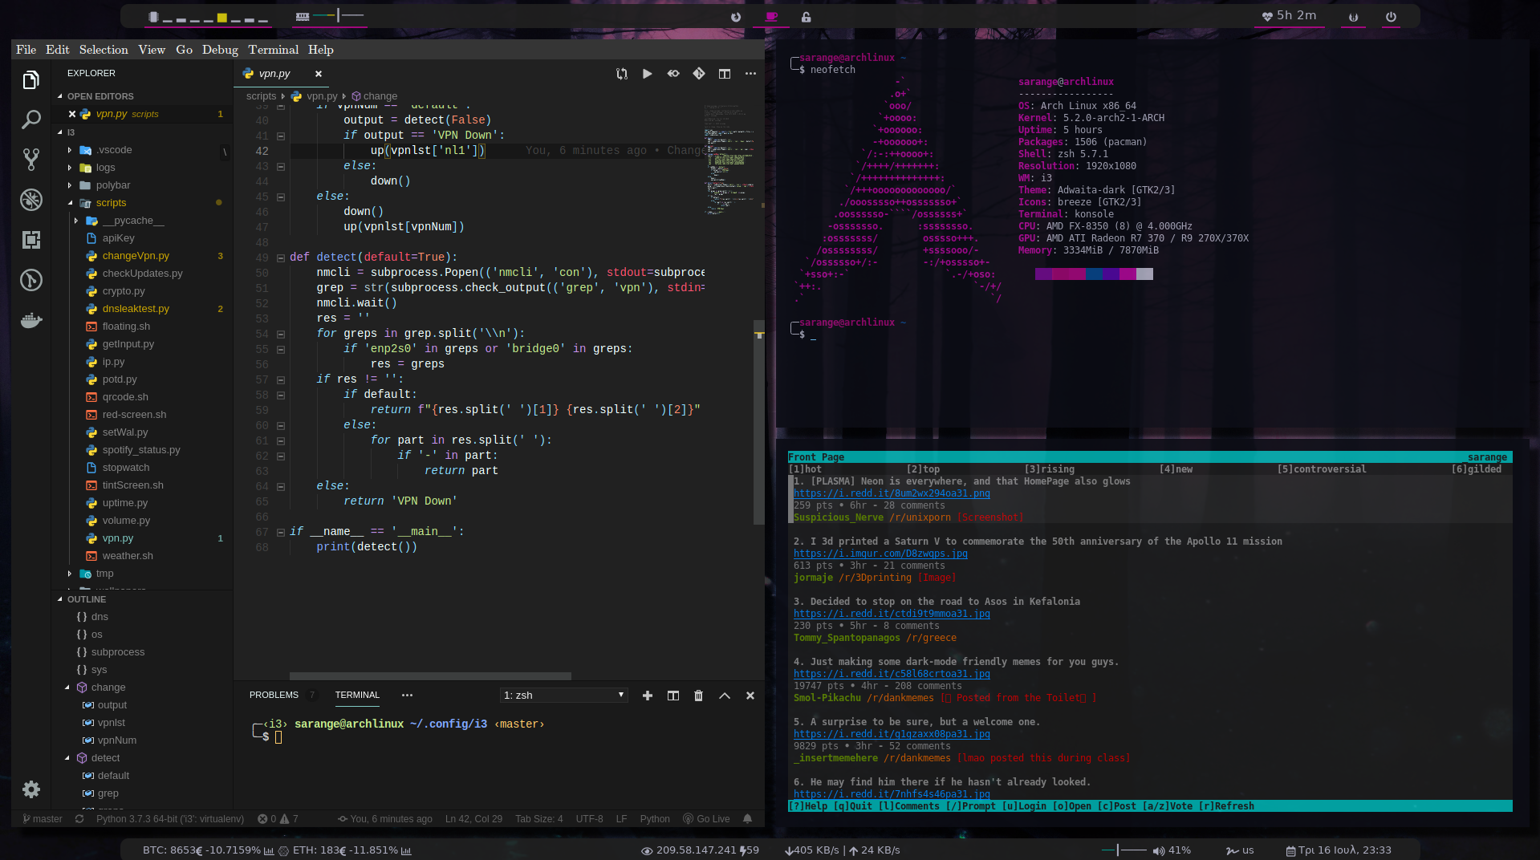Fold the main block at line 67
1540x860 pixels.
281,532
